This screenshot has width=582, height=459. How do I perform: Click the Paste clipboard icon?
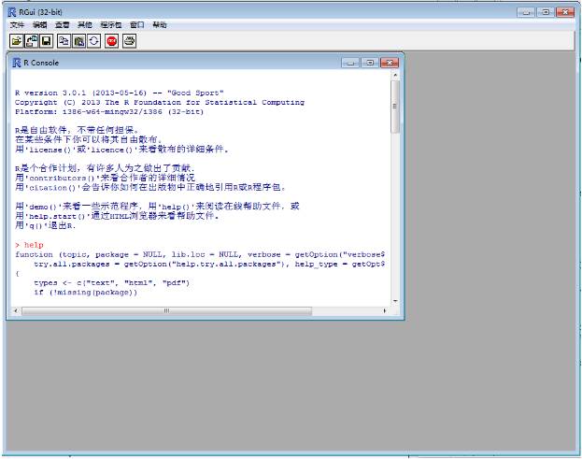(x=79, y=41)
